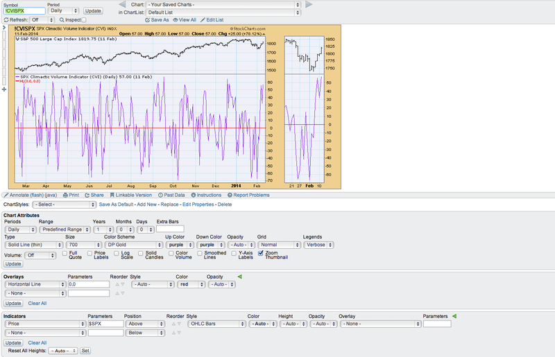
Task: Open the Refresh Off dropdown
Action: pyautogui.click(x=42, y=20)
